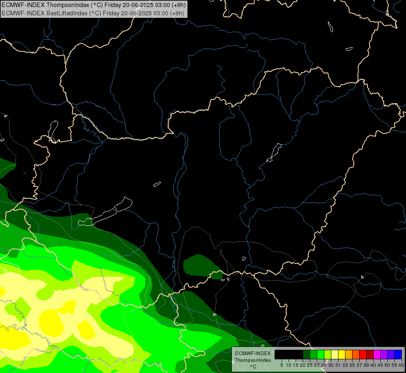
Task: Click the violet 50–55 legend swatch
Action: pos(391,354)
